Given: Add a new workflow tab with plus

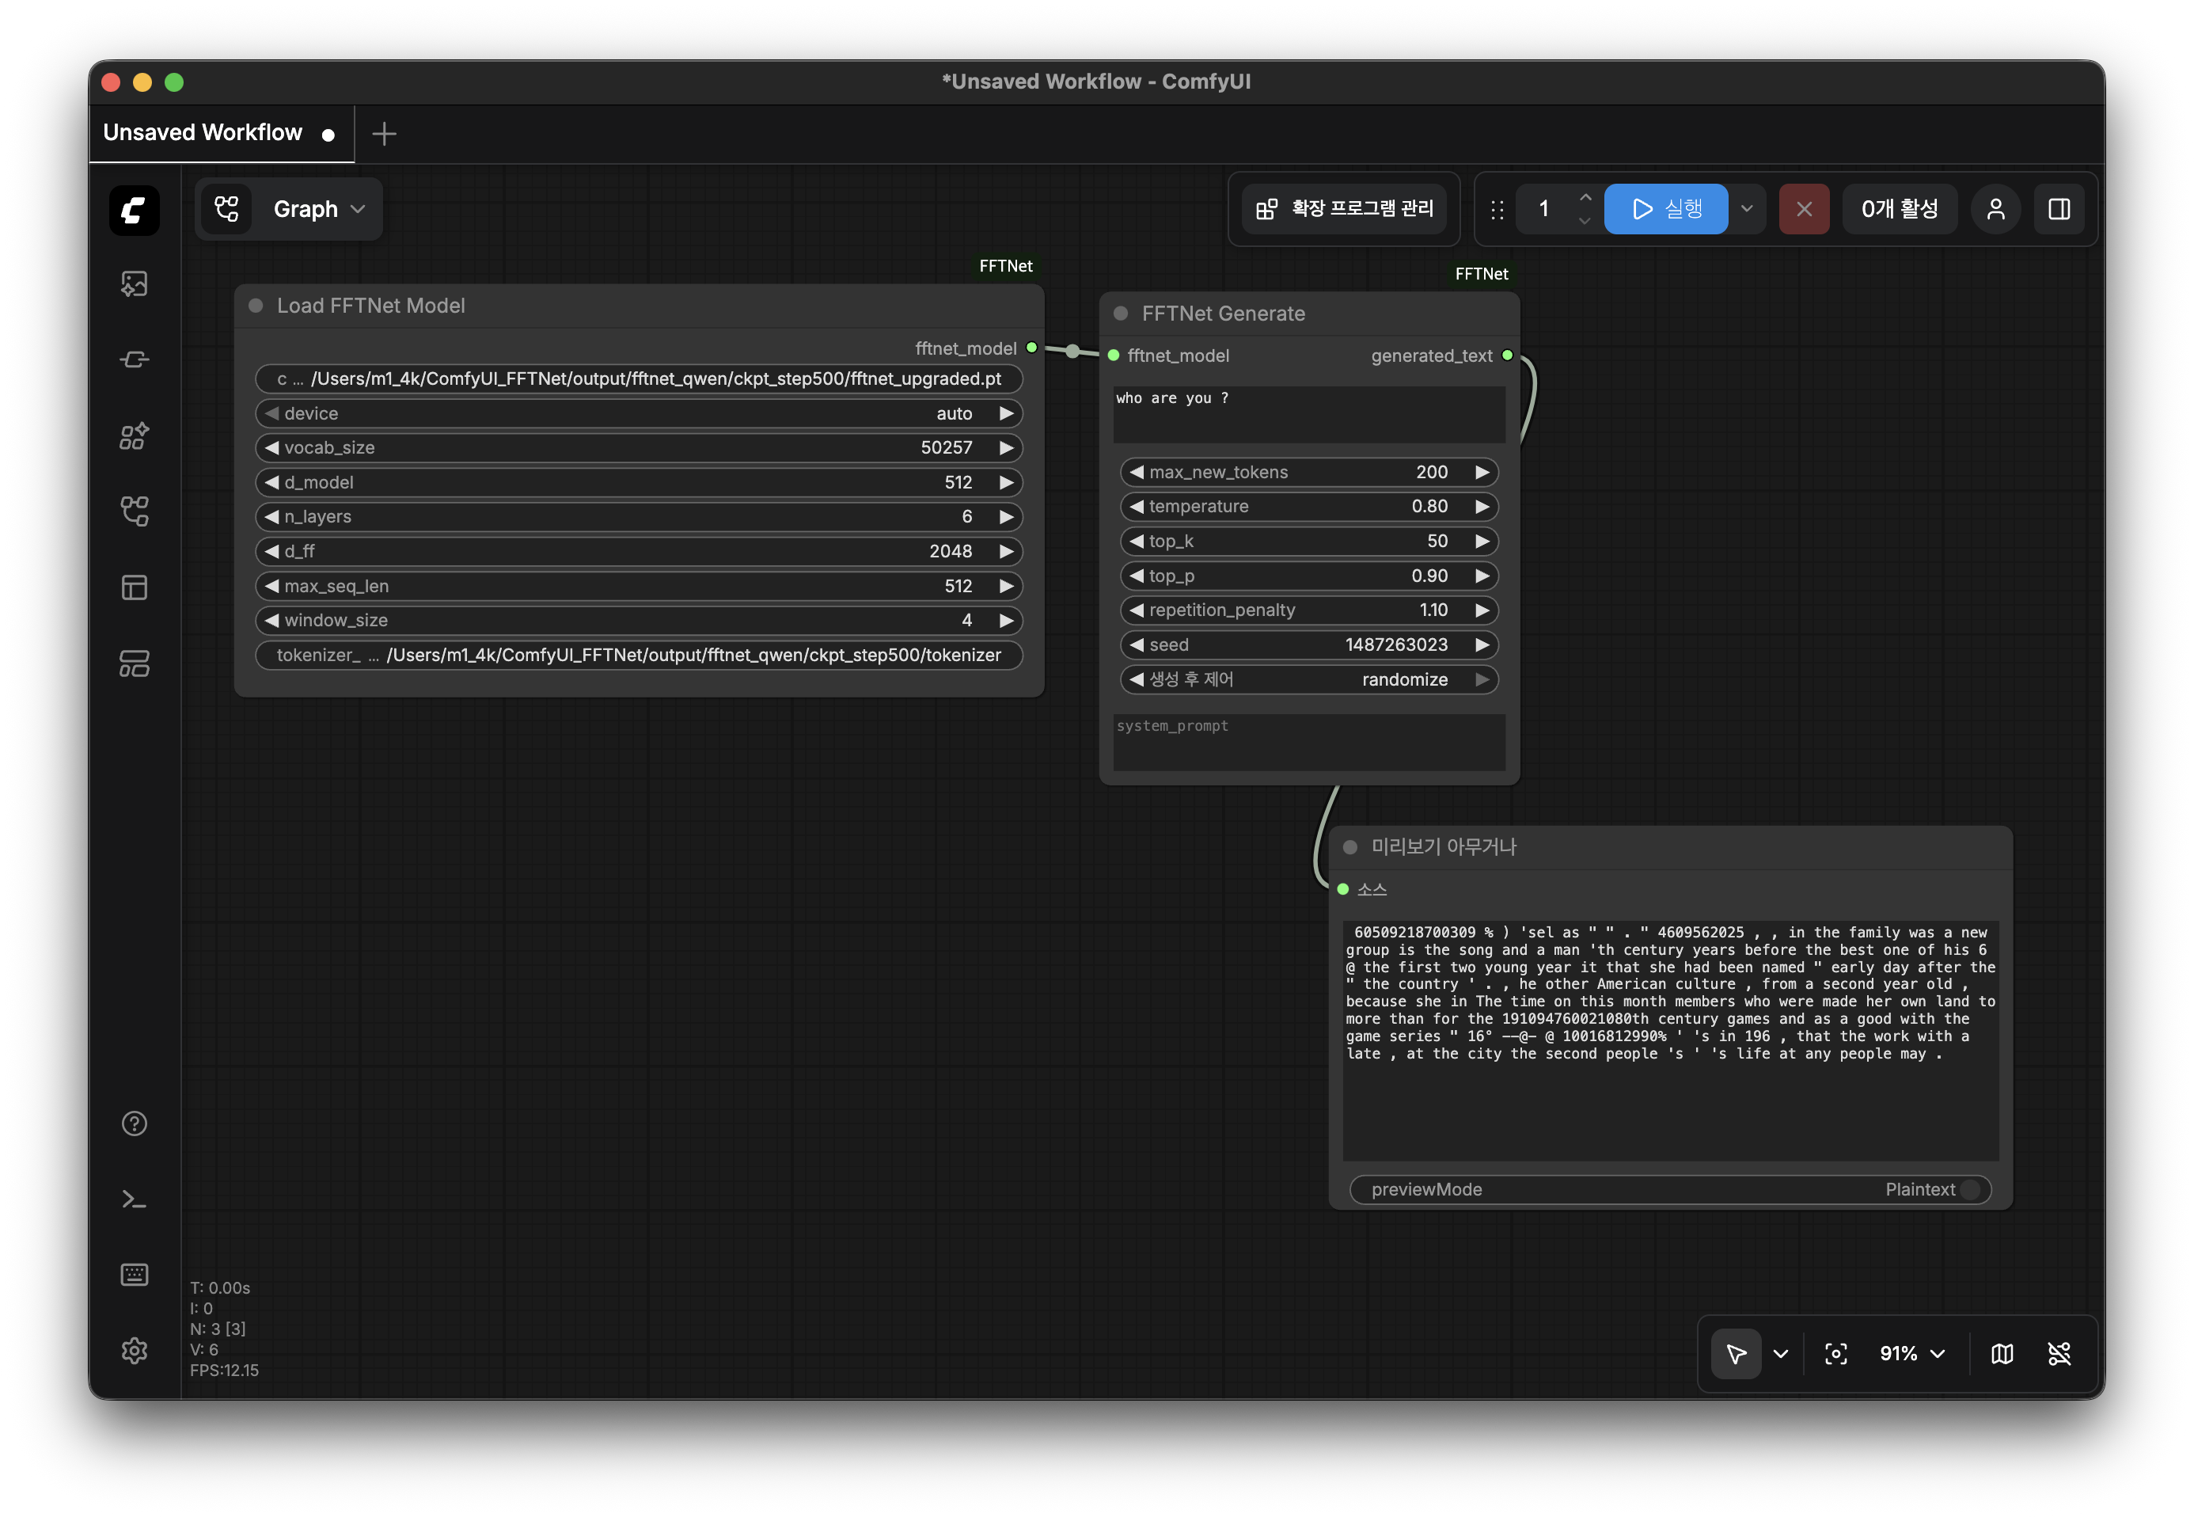Looking at the screenshot, I should (384, 134).
